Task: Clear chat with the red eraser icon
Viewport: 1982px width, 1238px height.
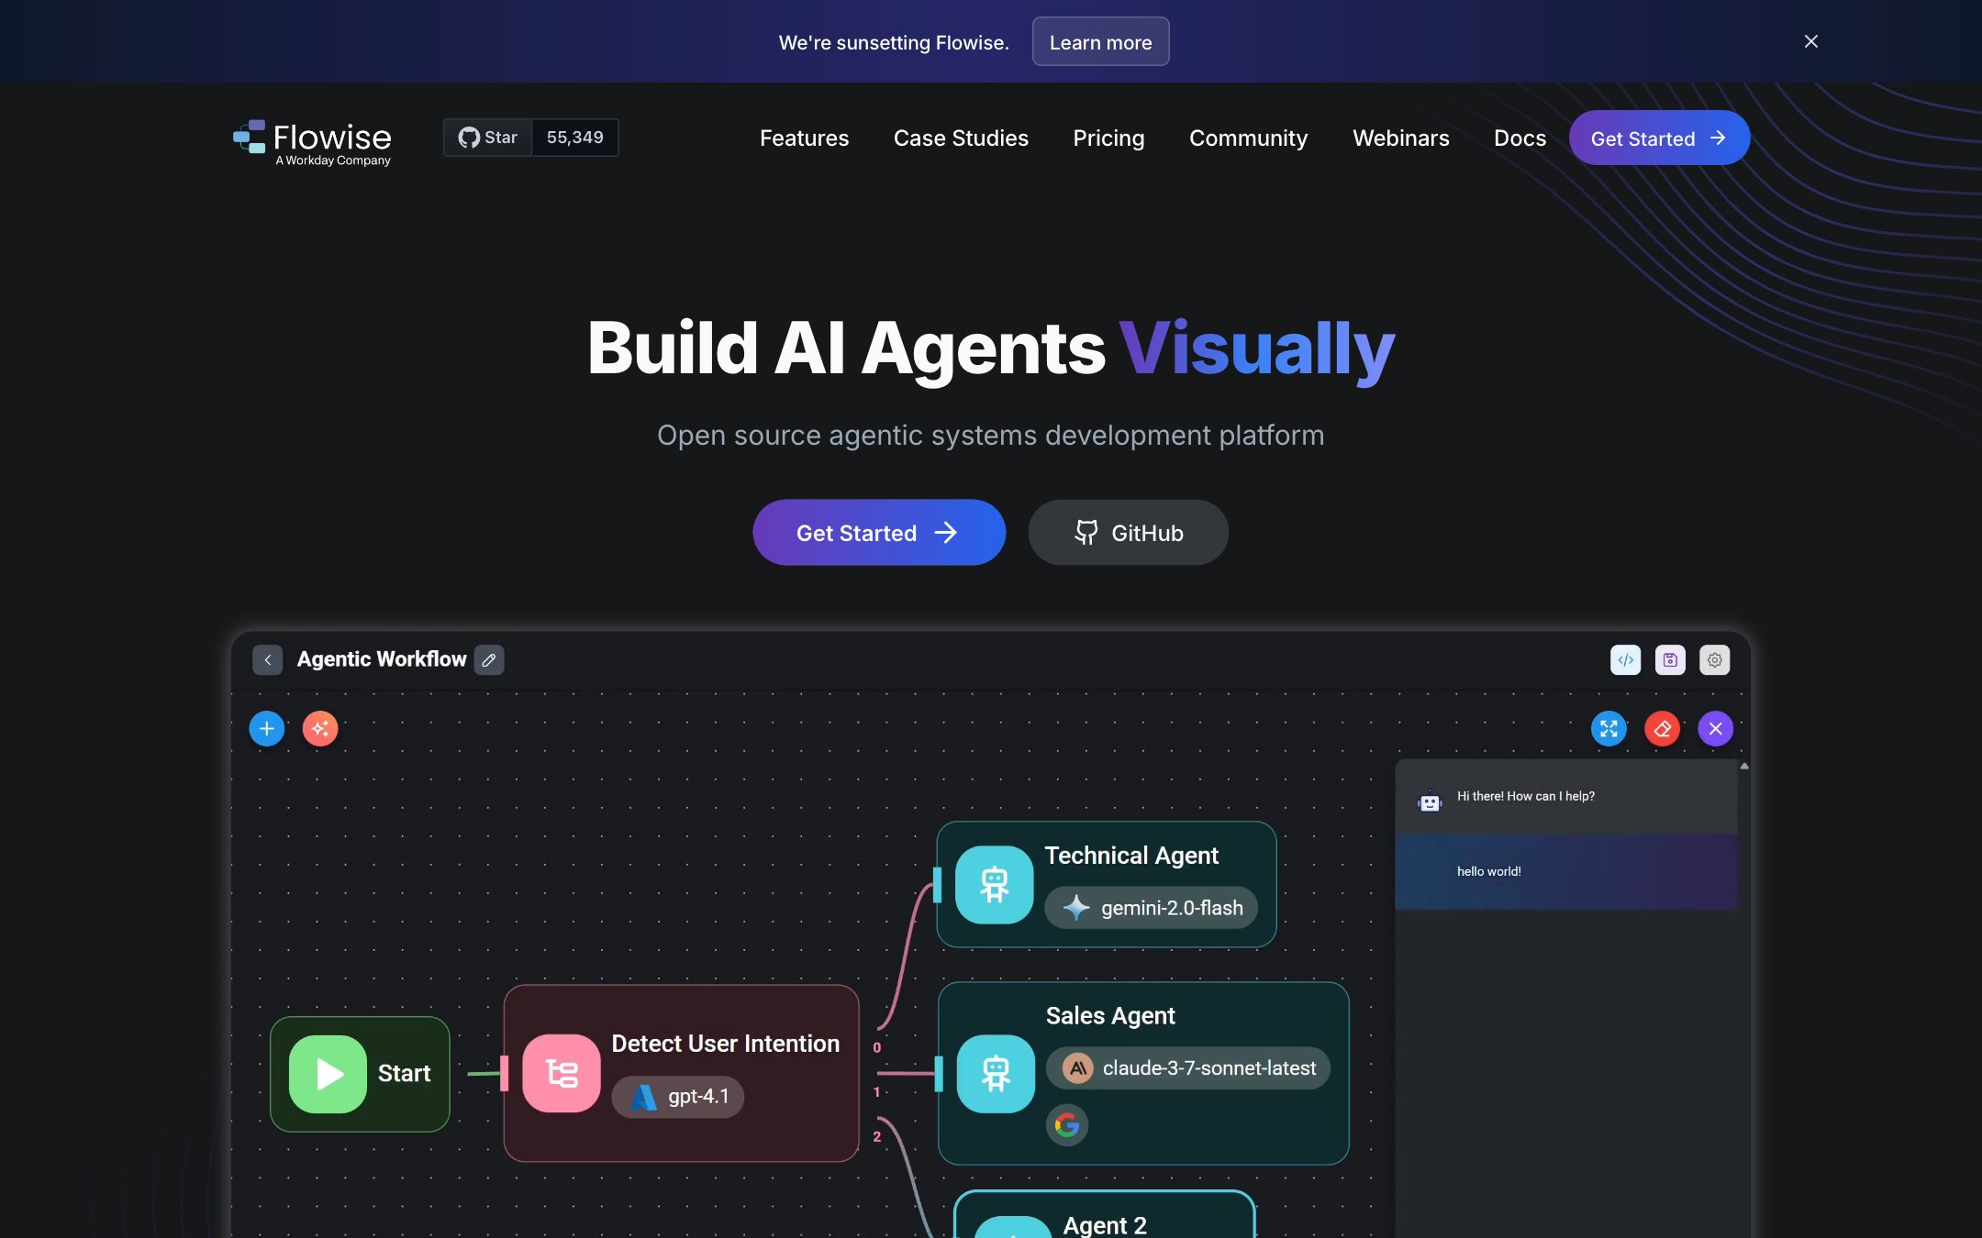Action: coord(1662,729)
